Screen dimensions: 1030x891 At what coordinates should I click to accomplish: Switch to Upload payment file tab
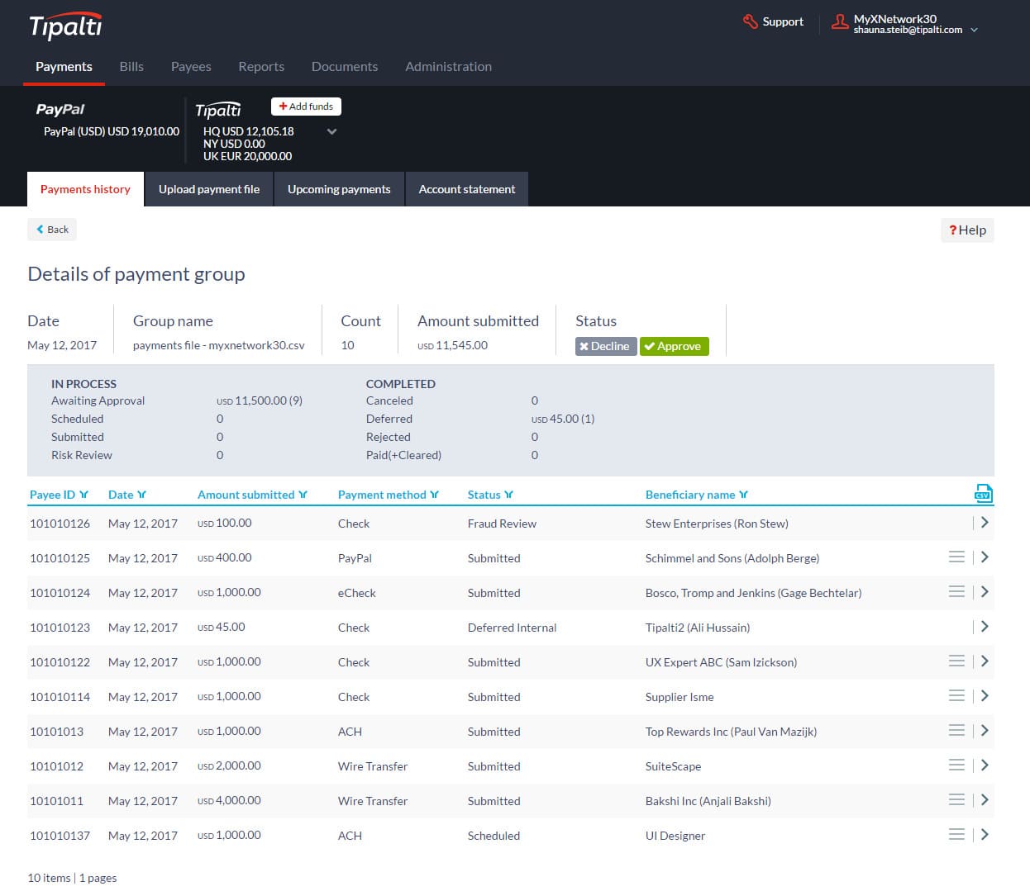[x=209, y=189]
